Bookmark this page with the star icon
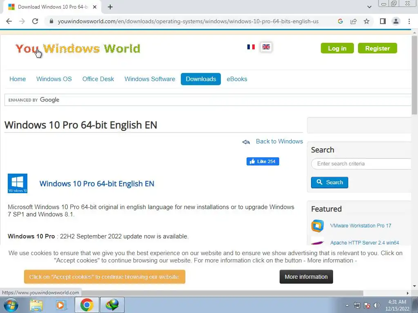 point(367,21)
